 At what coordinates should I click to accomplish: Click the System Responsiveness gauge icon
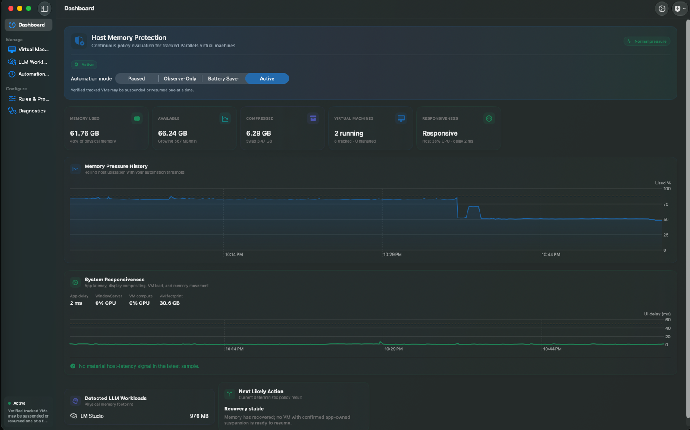75,283
